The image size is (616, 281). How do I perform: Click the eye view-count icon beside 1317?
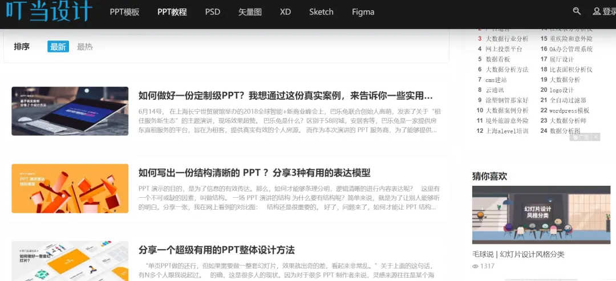point(475,266)
